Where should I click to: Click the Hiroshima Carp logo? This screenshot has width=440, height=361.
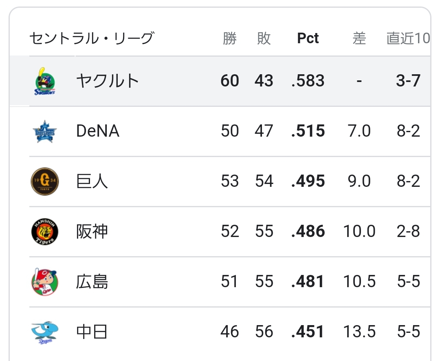(x=45, y=282)
